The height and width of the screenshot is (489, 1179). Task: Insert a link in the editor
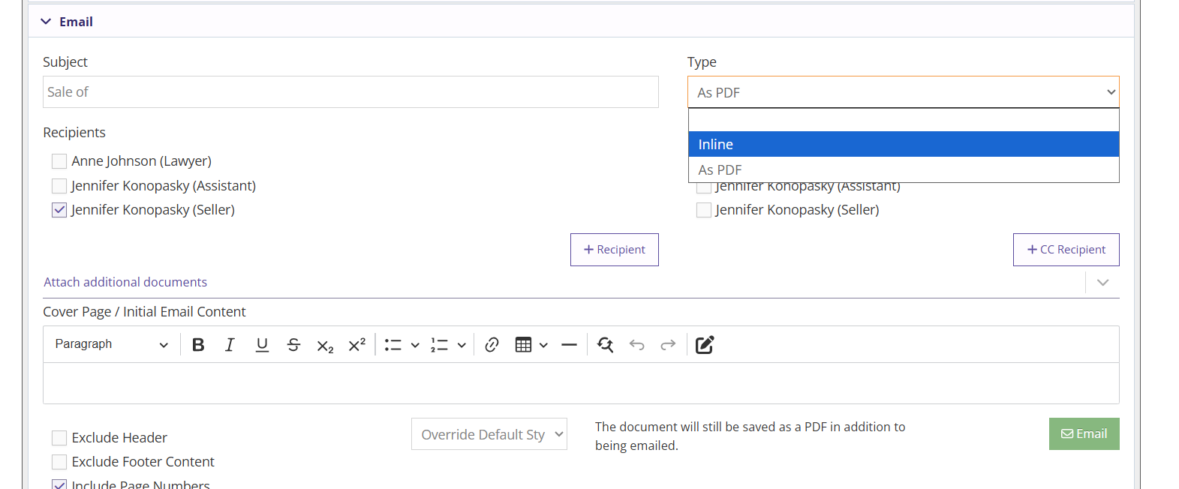pos(492,345)
